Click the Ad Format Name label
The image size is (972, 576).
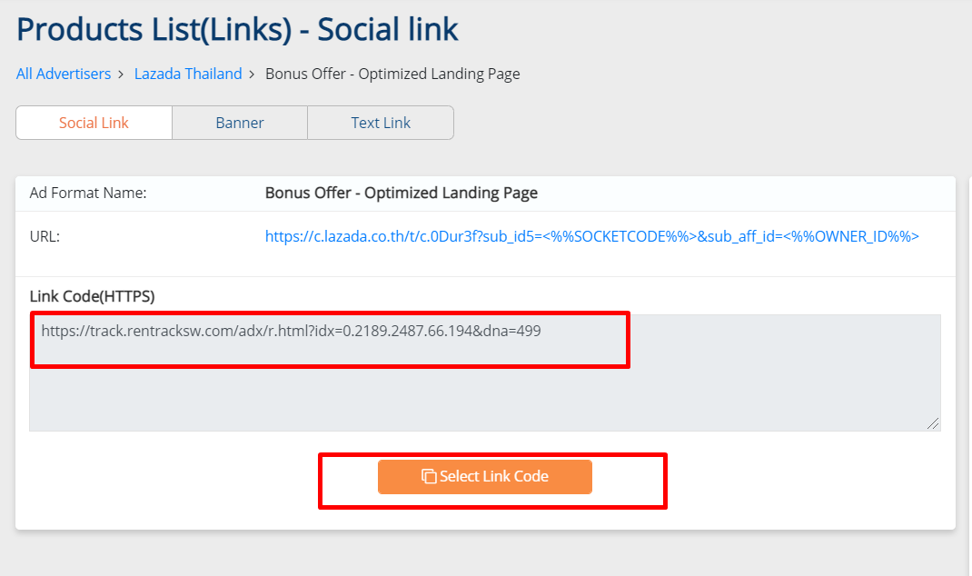click(88, 193)
